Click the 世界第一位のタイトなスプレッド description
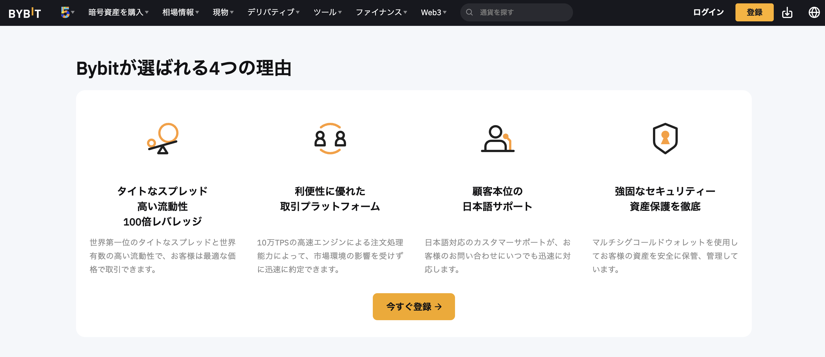Image resolution: width=825 pixels, height=357 pixels. (x=163, y=256)
